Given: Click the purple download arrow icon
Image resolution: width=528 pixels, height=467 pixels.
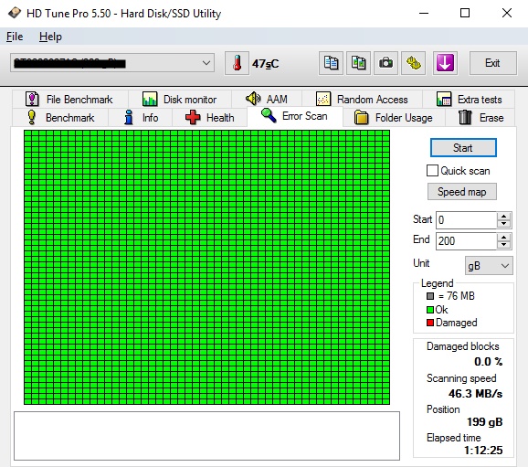Looking at the screenshot, I should [445, 63].
